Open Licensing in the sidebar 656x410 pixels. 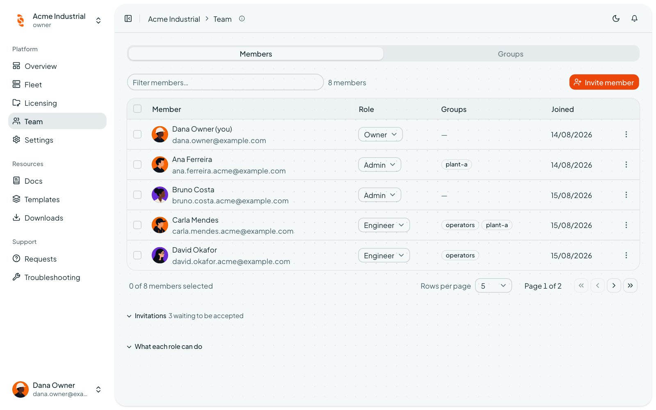pos(57,103)
